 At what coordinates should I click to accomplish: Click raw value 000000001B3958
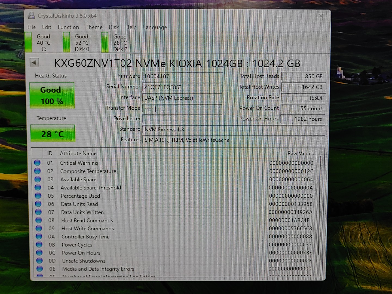coord(291,204)
